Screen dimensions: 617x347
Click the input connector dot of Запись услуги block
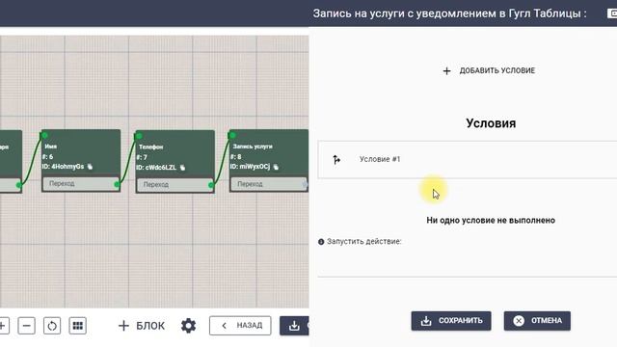click(232, 135)
